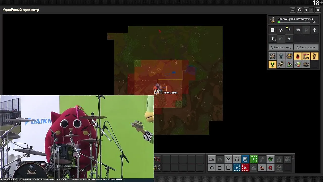Click the green spiral remote shortcut
This screenshot has width=323, height=182.
271,159
